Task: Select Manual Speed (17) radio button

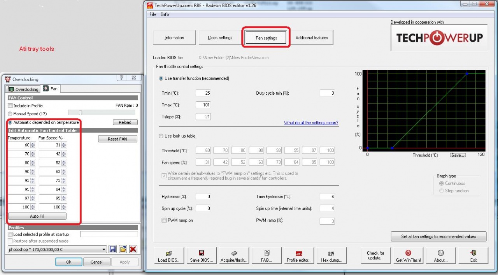Action: click(x=10, y=114)
